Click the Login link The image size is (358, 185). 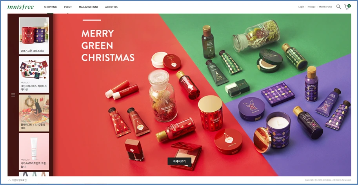[301, 7]
